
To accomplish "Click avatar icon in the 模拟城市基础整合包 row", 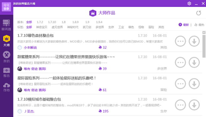I will click(20, 111).
